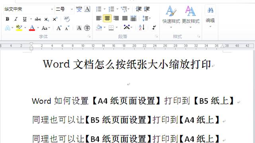Toggle Show/Hide paragraph marks
This screenshot has width=255, height=143.
click(x=154, y=27)
